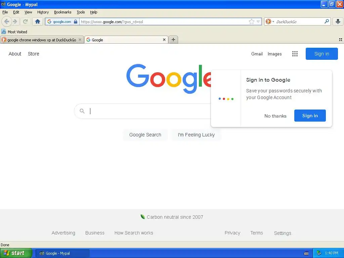Screen dimensions: 344x258
Task: Switch to the DuckDuckGo search tab
Action: coord(42,40)
